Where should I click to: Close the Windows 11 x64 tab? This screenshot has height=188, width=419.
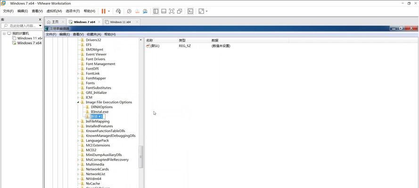pyautogui.click(x=137, y=22)
